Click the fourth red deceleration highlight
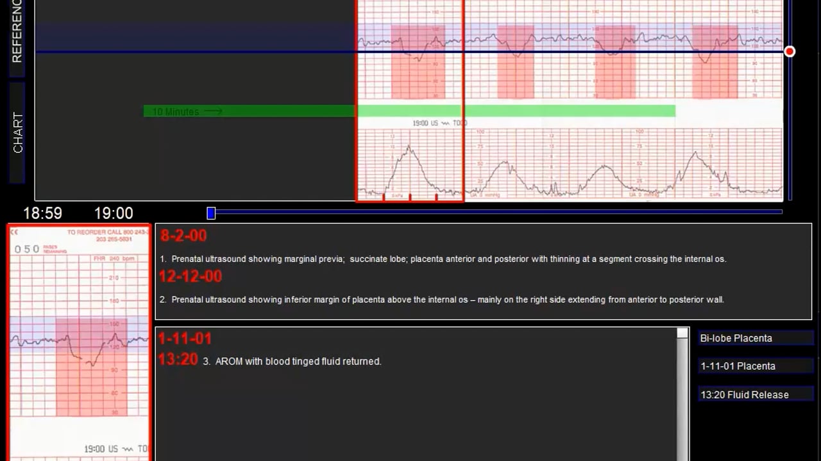The image size is (821, 461). tap(715, 61)
